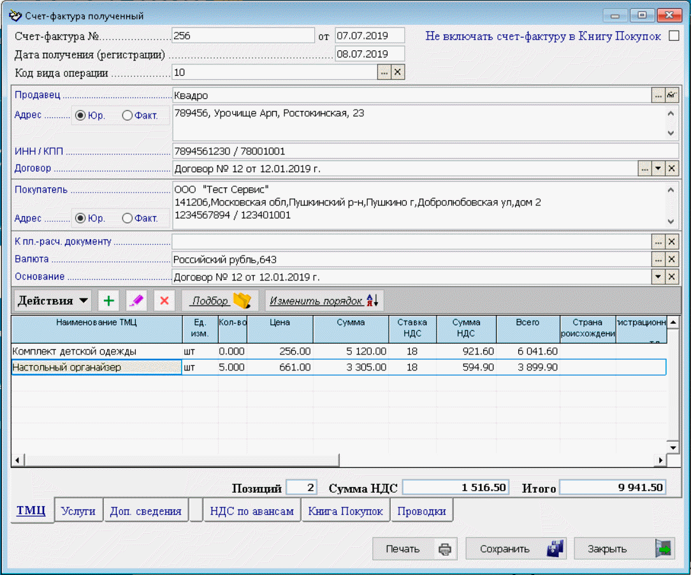Click the buyer box scroll down arrow
Viewport: 691px width, 575px height.
pos(671,221)
